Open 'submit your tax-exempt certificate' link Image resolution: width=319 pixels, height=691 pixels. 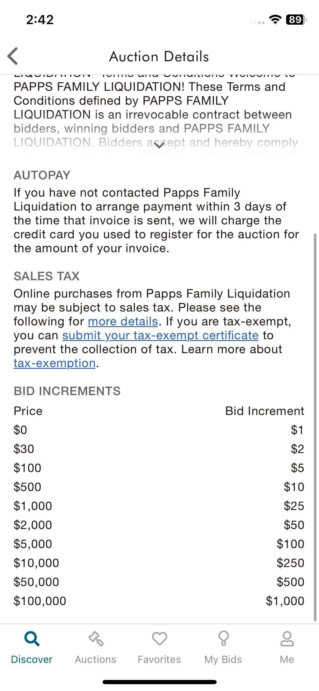coord(160,335)
